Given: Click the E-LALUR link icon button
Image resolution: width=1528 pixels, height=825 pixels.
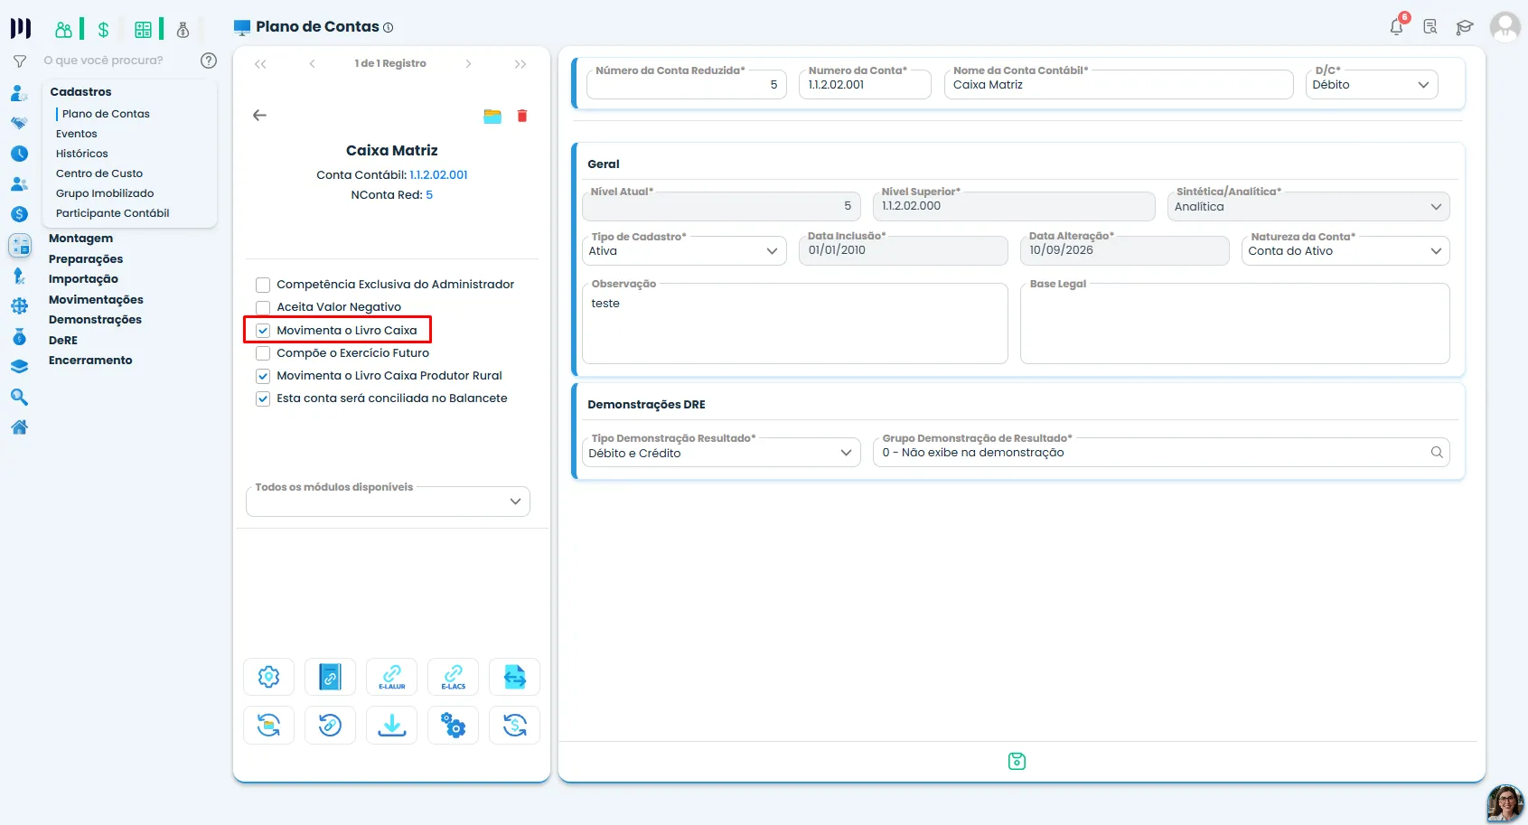Looking at the screenshot, I should coord(391,677).
